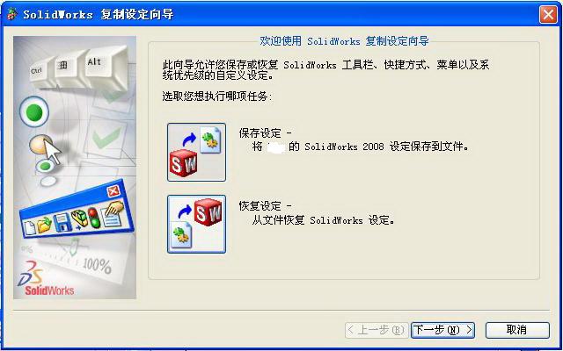This screenshot has width=563, height=351.
Task: Click the Ctrl key image in banner
Action: pos(40,73)
